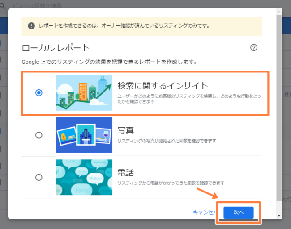Screen dimensions: 291x229
Task: Select the 検索に関するインサイト radio button
Action: click(x=39, y=92)
